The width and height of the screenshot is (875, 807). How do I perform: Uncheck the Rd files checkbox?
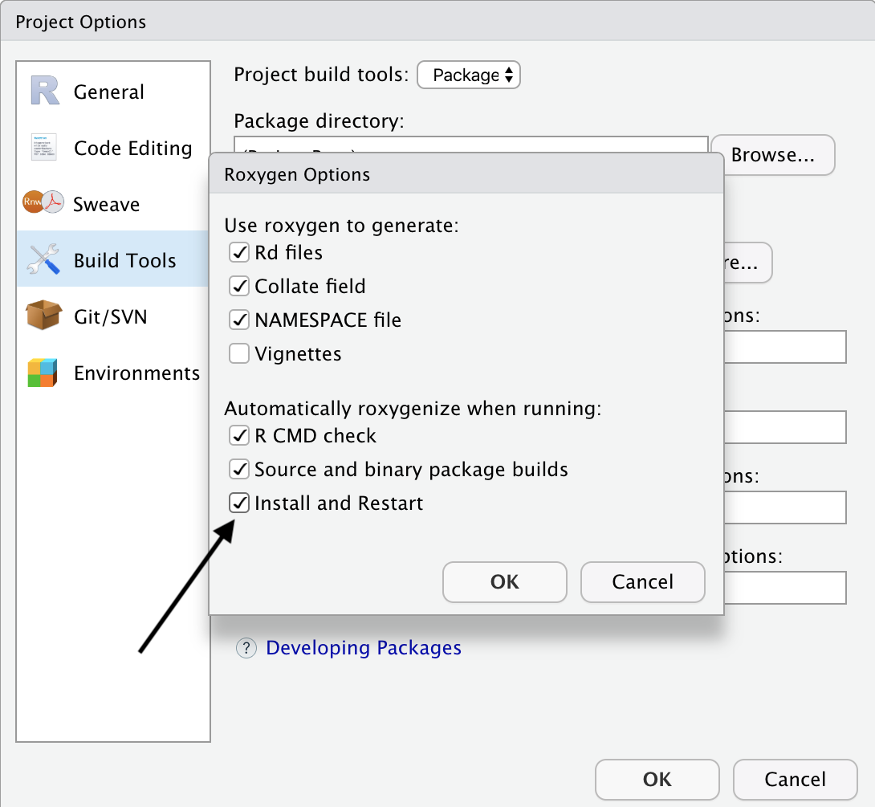[239, 253]
